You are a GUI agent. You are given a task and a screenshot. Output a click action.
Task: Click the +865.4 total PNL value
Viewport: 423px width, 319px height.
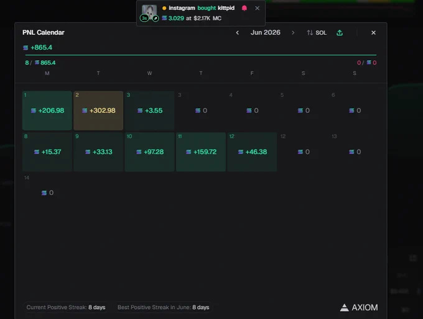coord(37,48)
